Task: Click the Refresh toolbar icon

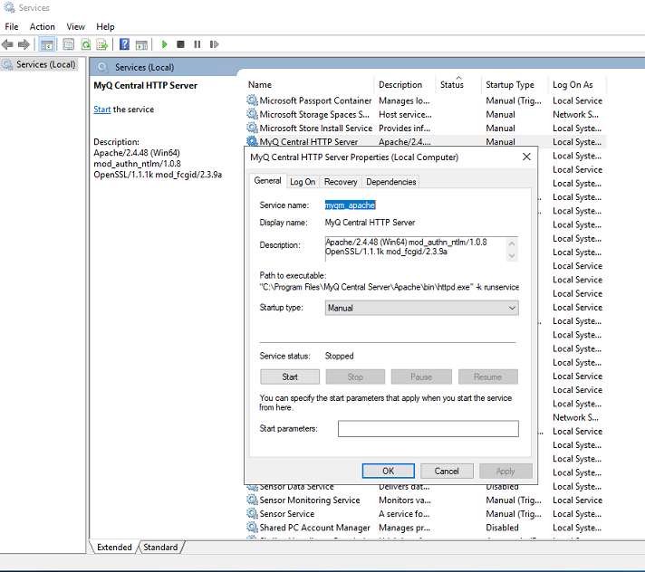Action: 86,44
